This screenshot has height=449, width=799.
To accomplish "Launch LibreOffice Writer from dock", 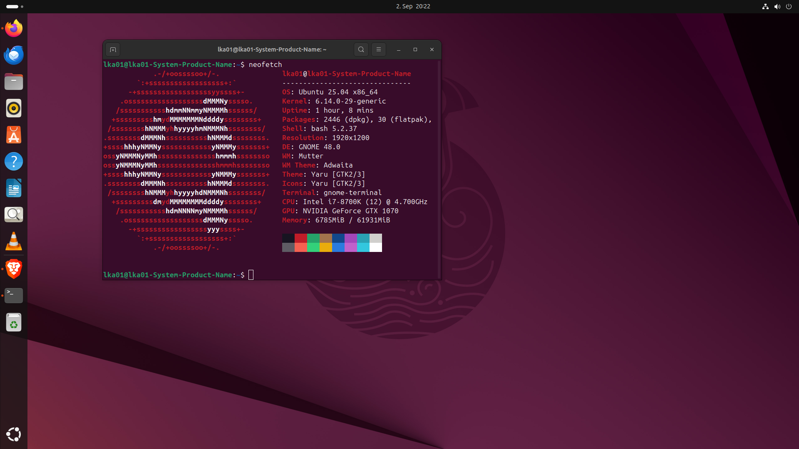I will [14, 188].
